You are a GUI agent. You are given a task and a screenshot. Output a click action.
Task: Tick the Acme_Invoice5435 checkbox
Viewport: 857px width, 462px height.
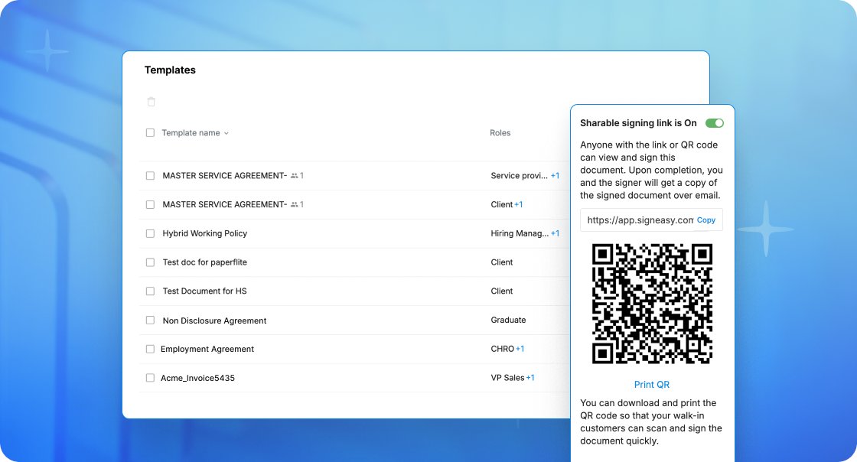pos(150,378)
